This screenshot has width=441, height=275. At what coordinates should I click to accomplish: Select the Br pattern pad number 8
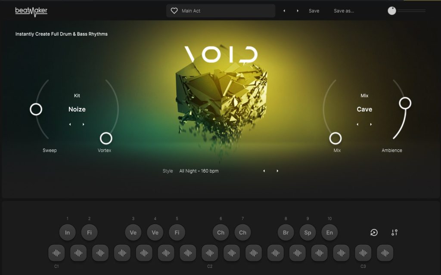286,232
